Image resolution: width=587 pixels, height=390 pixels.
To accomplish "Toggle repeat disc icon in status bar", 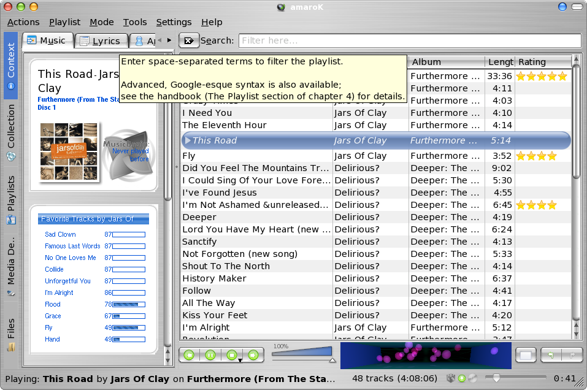I will [472, 378].
